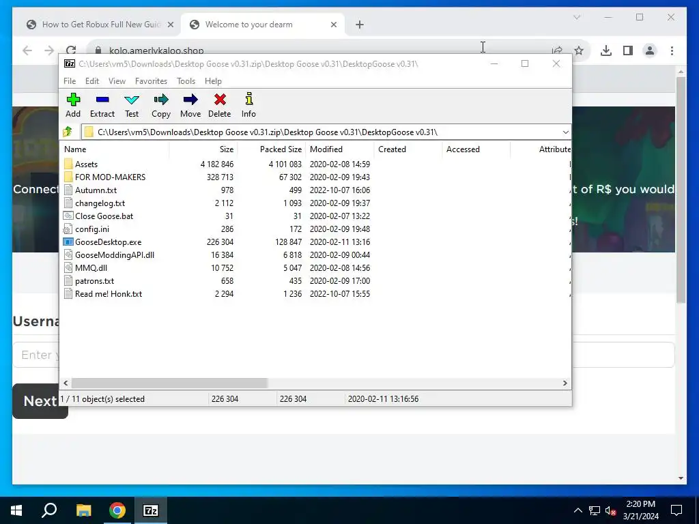699x524 pixels.
Task: Click the taskbar clock showing 2:20 PM
Action: tap(640, 510)
